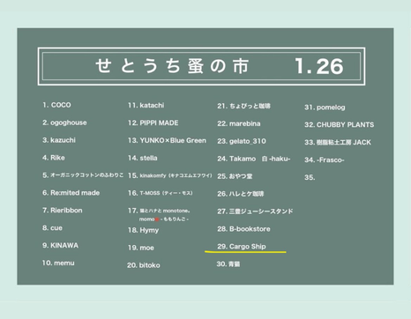The height and width of the screenshot is (319, 411).
Task: Click on '19. moe'
Action: pyautogui.click(x=141, y=248)
